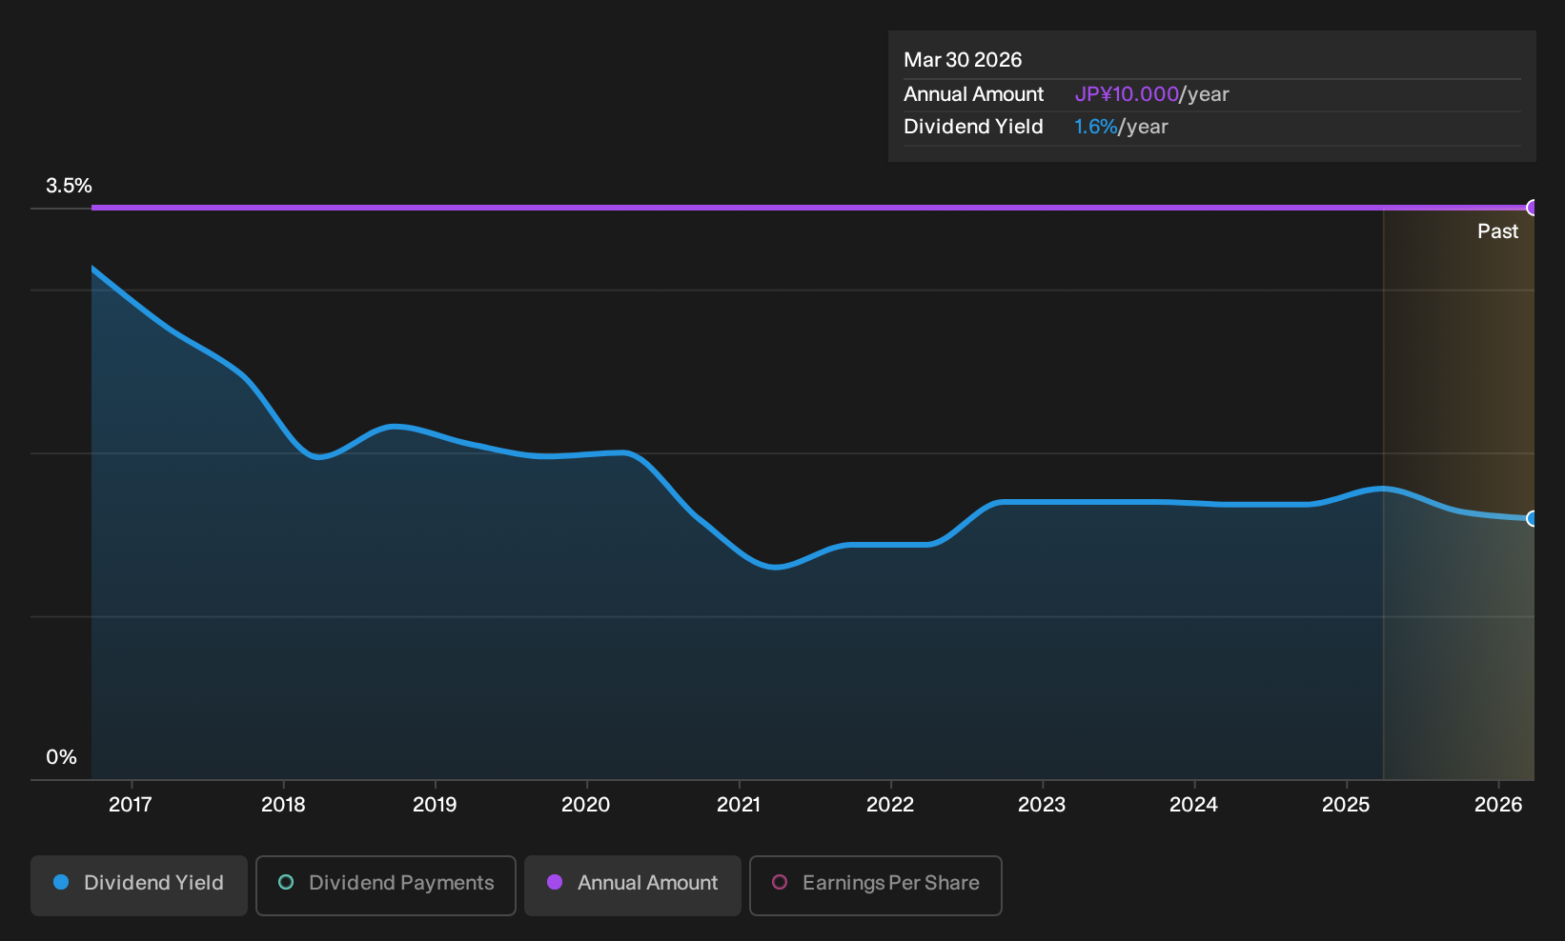
Task: Click the 1.6%/year dividend yield value
Action: coord(1121,127)
